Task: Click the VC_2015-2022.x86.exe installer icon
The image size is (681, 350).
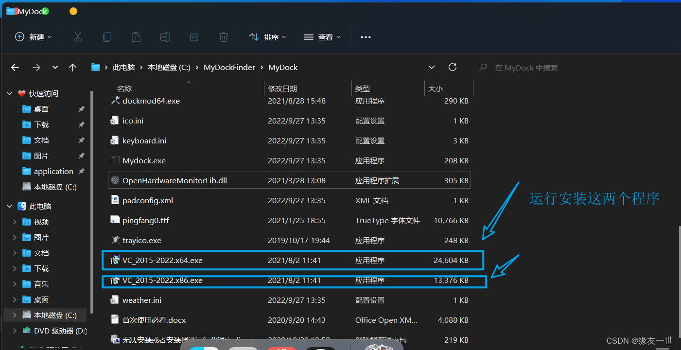Action: pyautogui.click(x=115, y=280)
